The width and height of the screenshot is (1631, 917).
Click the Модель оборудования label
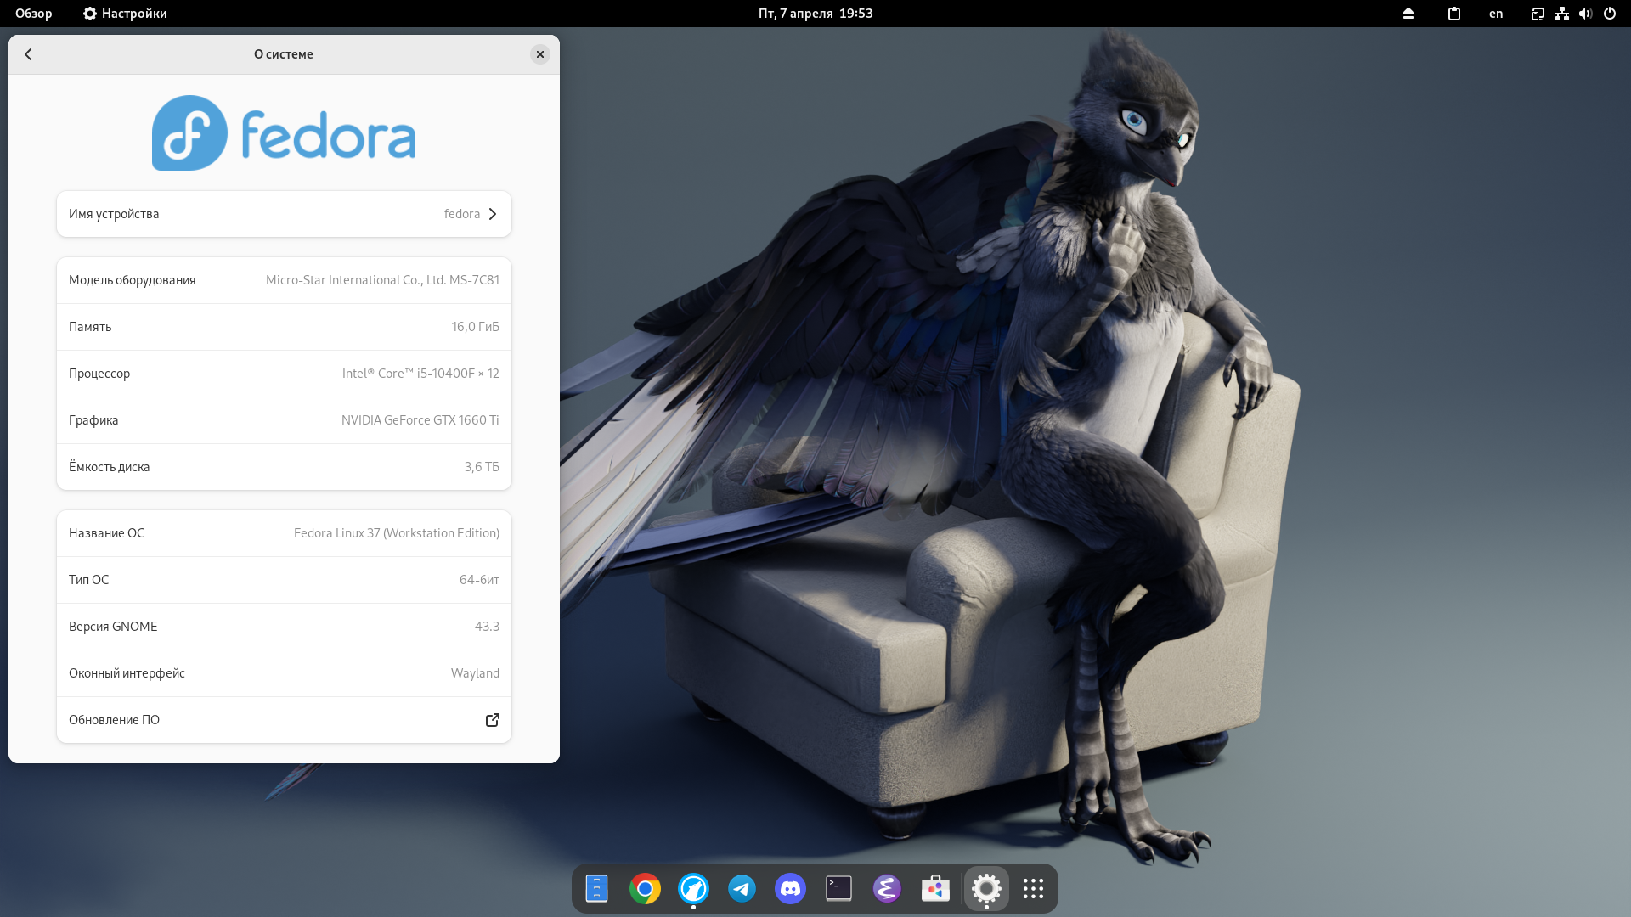(x=133, y=280)
